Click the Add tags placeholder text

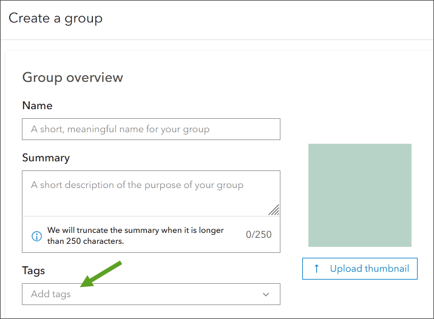[x=51, y=294]
